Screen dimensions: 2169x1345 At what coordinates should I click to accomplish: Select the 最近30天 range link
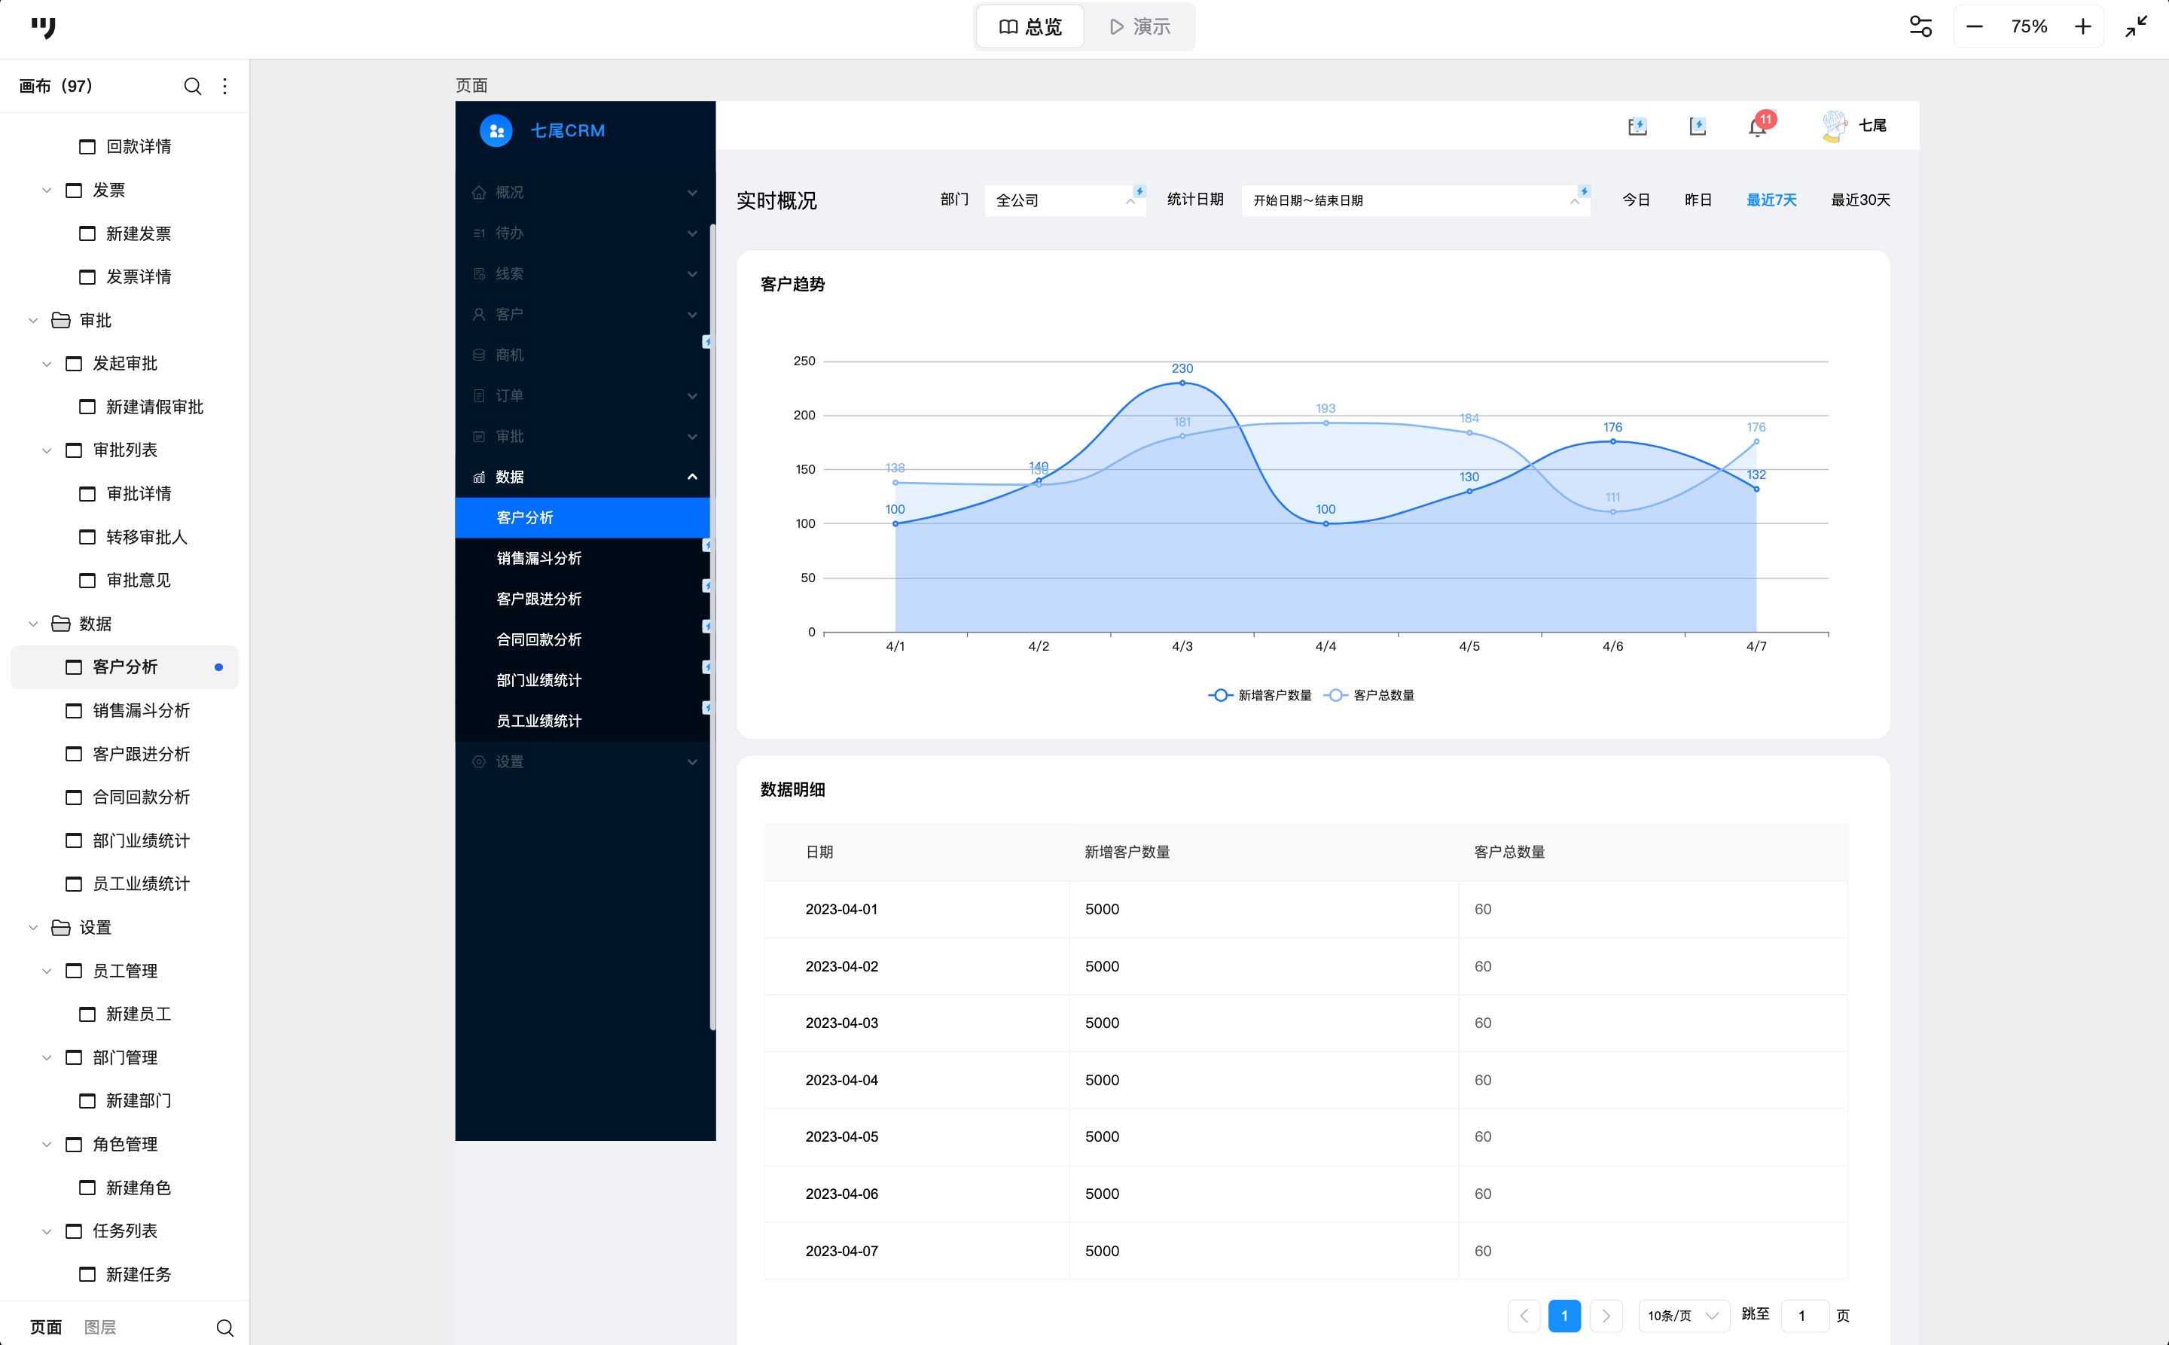(1860, 200)
